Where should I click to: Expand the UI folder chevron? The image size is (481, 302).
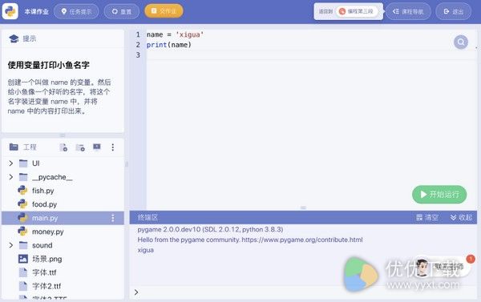11,163
